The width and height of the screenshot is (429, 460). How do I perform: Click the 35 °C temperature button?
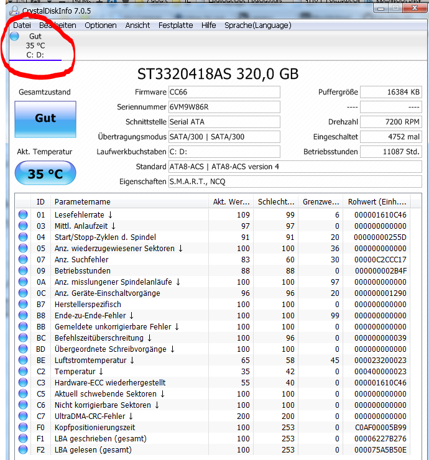point(45,173)
